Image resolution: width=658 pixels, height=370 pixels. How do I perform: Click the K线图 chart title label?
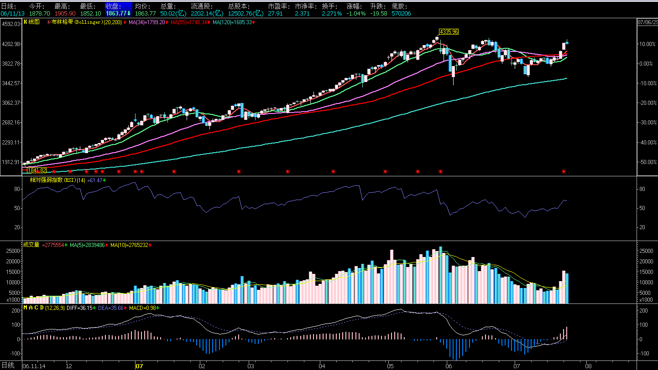coord(32,22)
